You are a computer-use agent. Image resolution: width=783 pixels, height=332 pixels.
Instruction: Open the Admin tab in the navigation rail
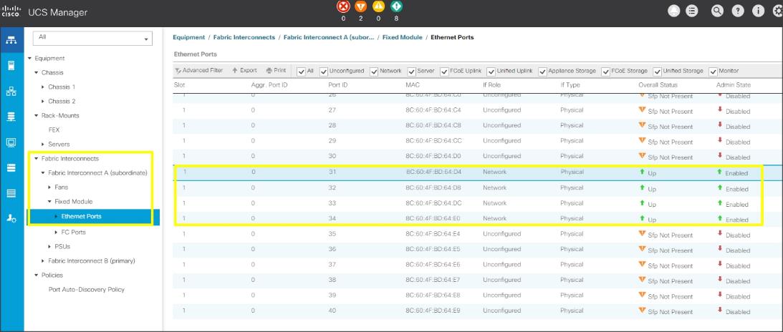click(11, 219)
